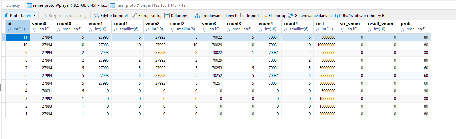Screen dimensions: 456x139
Task: Select the vnum3 cell containing 70253
Action: point(212,68)
